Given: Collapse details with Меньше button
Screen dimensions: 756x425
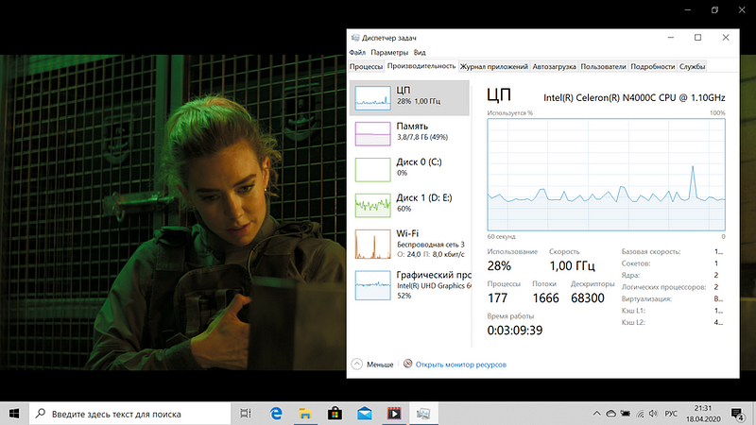Looking at the screenshot, I should coord(372,365).
